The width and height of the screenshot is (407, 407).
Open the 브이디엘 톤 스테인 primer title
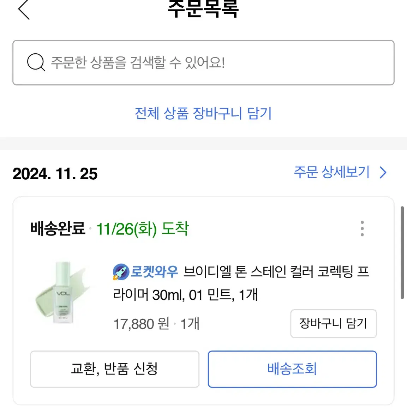pos(241,283)
